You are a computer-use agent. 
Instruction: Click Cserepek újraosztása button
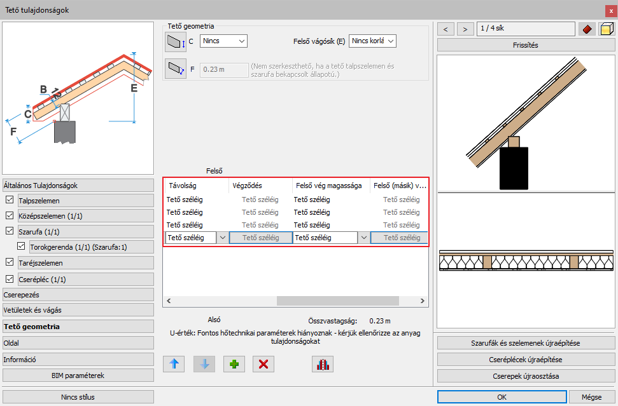(x=525, y=376)
